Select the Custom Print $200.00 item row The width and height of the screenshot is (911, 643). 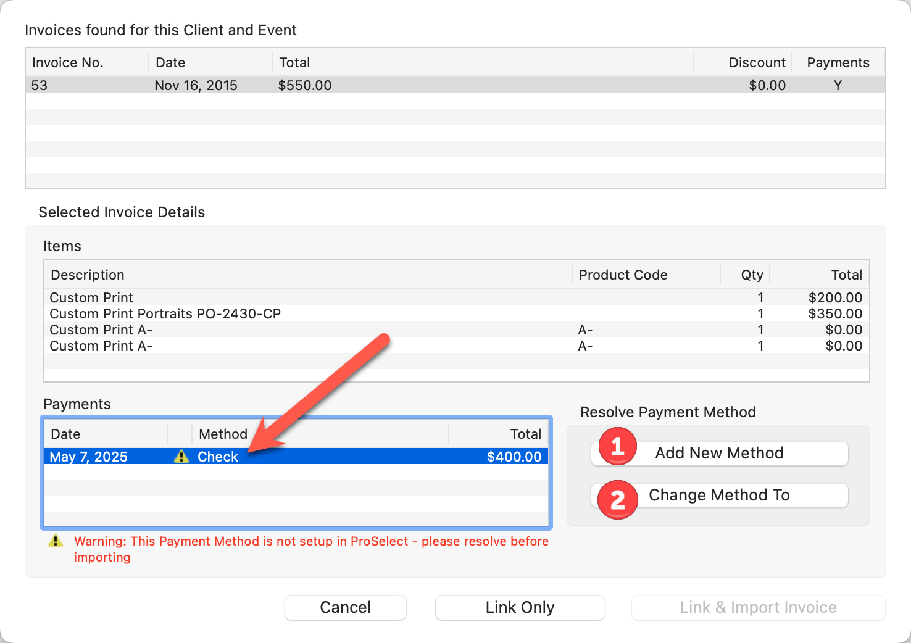(x=309, y=297)
